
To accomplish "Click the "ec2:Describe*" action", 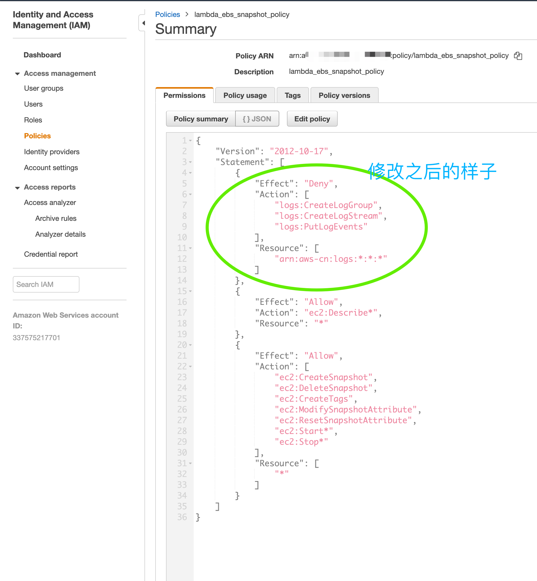I will [340, 313].
